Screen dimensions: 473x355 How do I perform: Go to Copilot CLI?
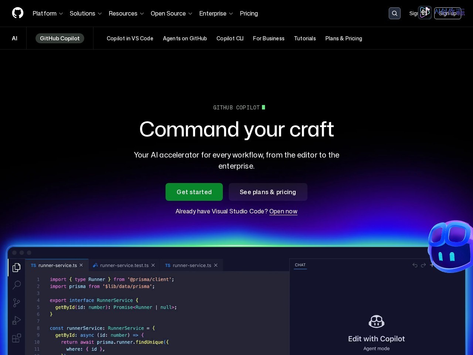tap(230, 38)
